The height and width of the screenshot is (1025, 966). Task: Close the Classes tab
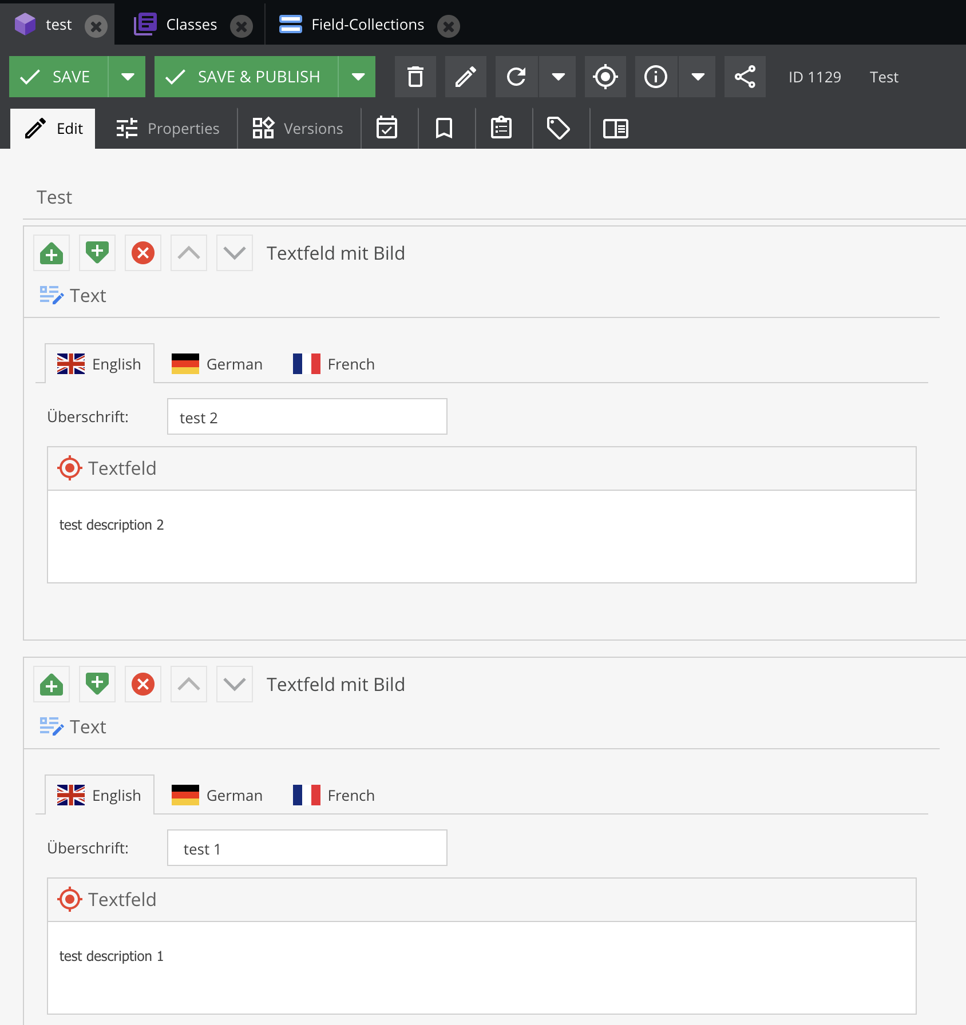[241, 26]
